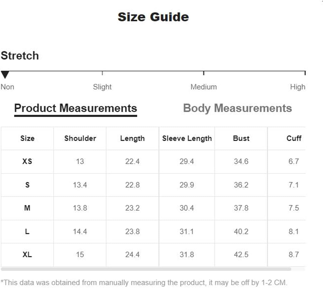
Task: Click the Size column header
Action: (x=27, y=138)
